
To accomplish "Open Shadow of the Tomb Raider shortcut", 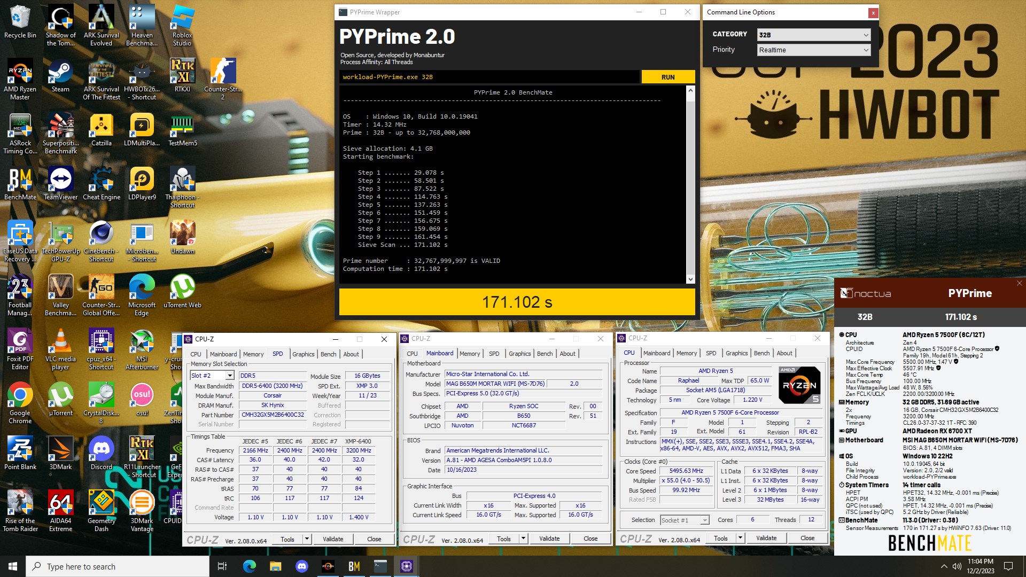I will [x=60, y=25].
